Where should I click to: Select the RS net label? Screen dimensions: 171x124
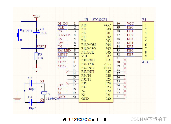click(x=60, y=39)
